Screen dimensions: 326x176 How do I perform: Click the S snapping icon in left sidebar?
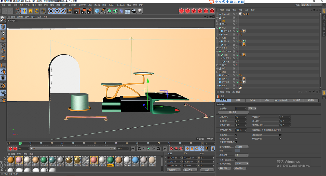point(3,77)
